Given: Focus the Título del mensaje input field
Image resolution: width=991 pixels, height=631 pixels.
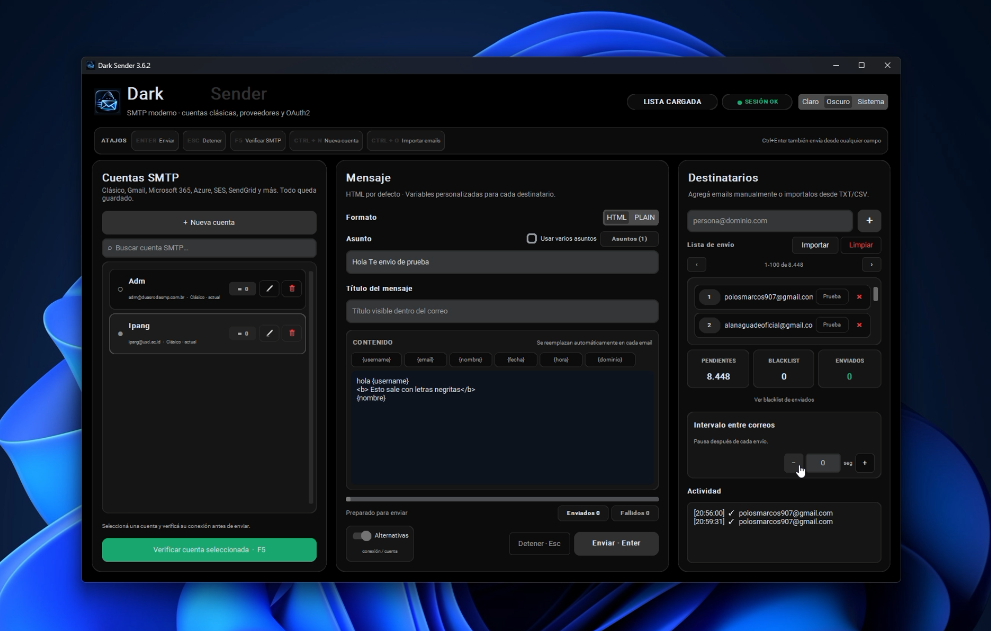Looking at the screenshot, I should 502,311.
